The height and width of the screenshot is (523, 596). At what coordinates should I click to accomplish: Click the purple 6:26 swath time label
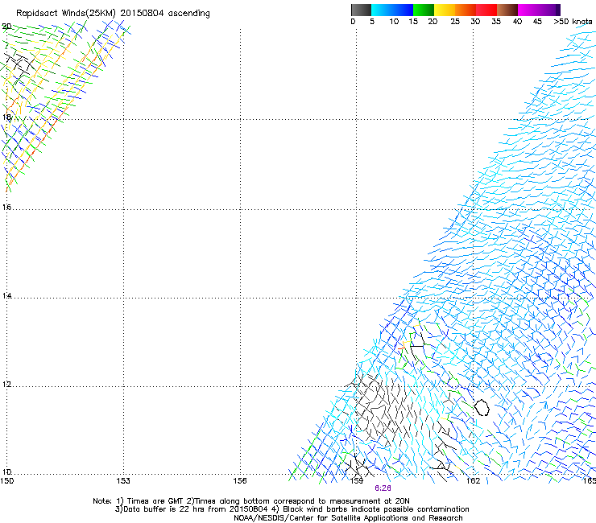[383, 488]
